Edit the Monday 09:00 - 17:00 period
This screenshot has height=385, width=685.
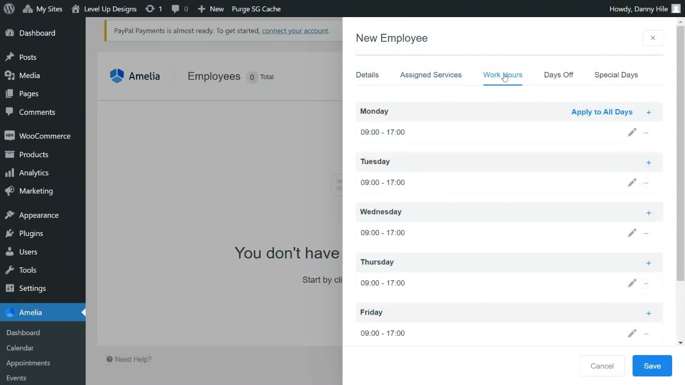coord(632,132)
